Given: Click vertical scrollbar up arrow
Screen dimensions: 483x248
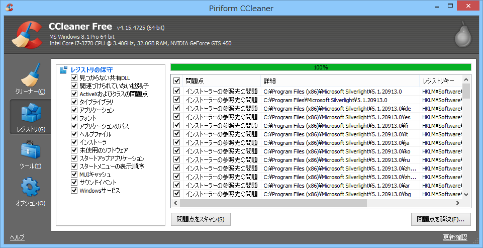Looking at the screenshot, I should click(466, 79).
